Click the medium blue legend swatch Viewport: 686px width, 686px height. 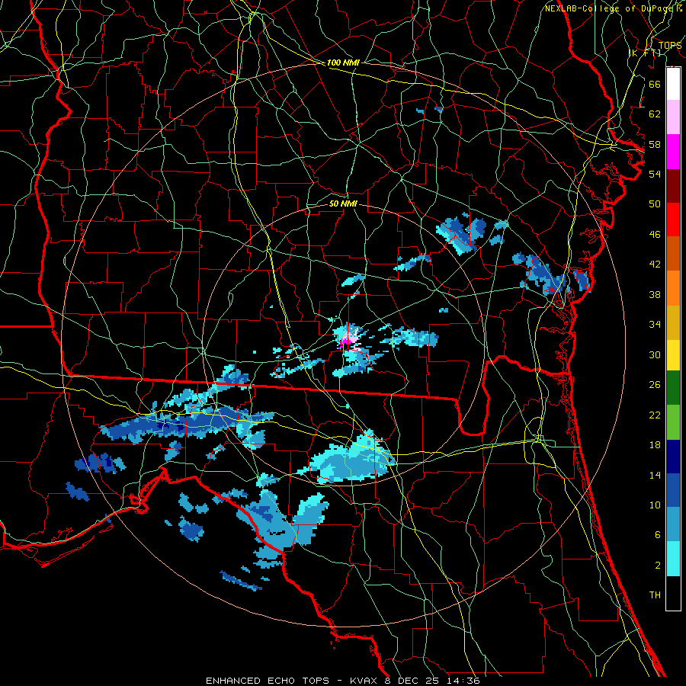pos(673,490)
